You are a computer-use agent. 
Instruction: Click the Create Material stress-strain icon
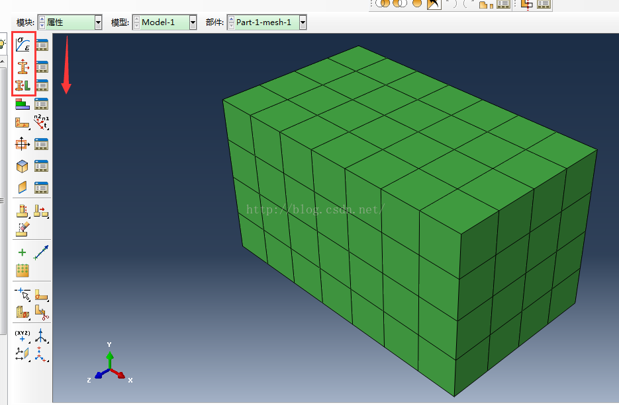coord(23,45)
